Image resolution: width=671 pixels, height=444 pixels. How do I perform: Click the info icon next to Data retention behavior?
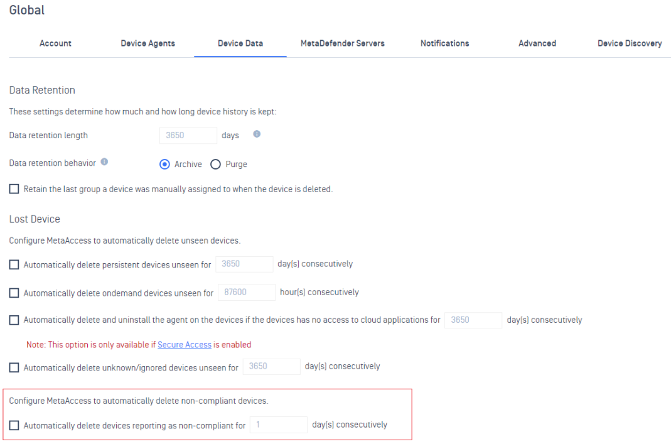point(104,162)
